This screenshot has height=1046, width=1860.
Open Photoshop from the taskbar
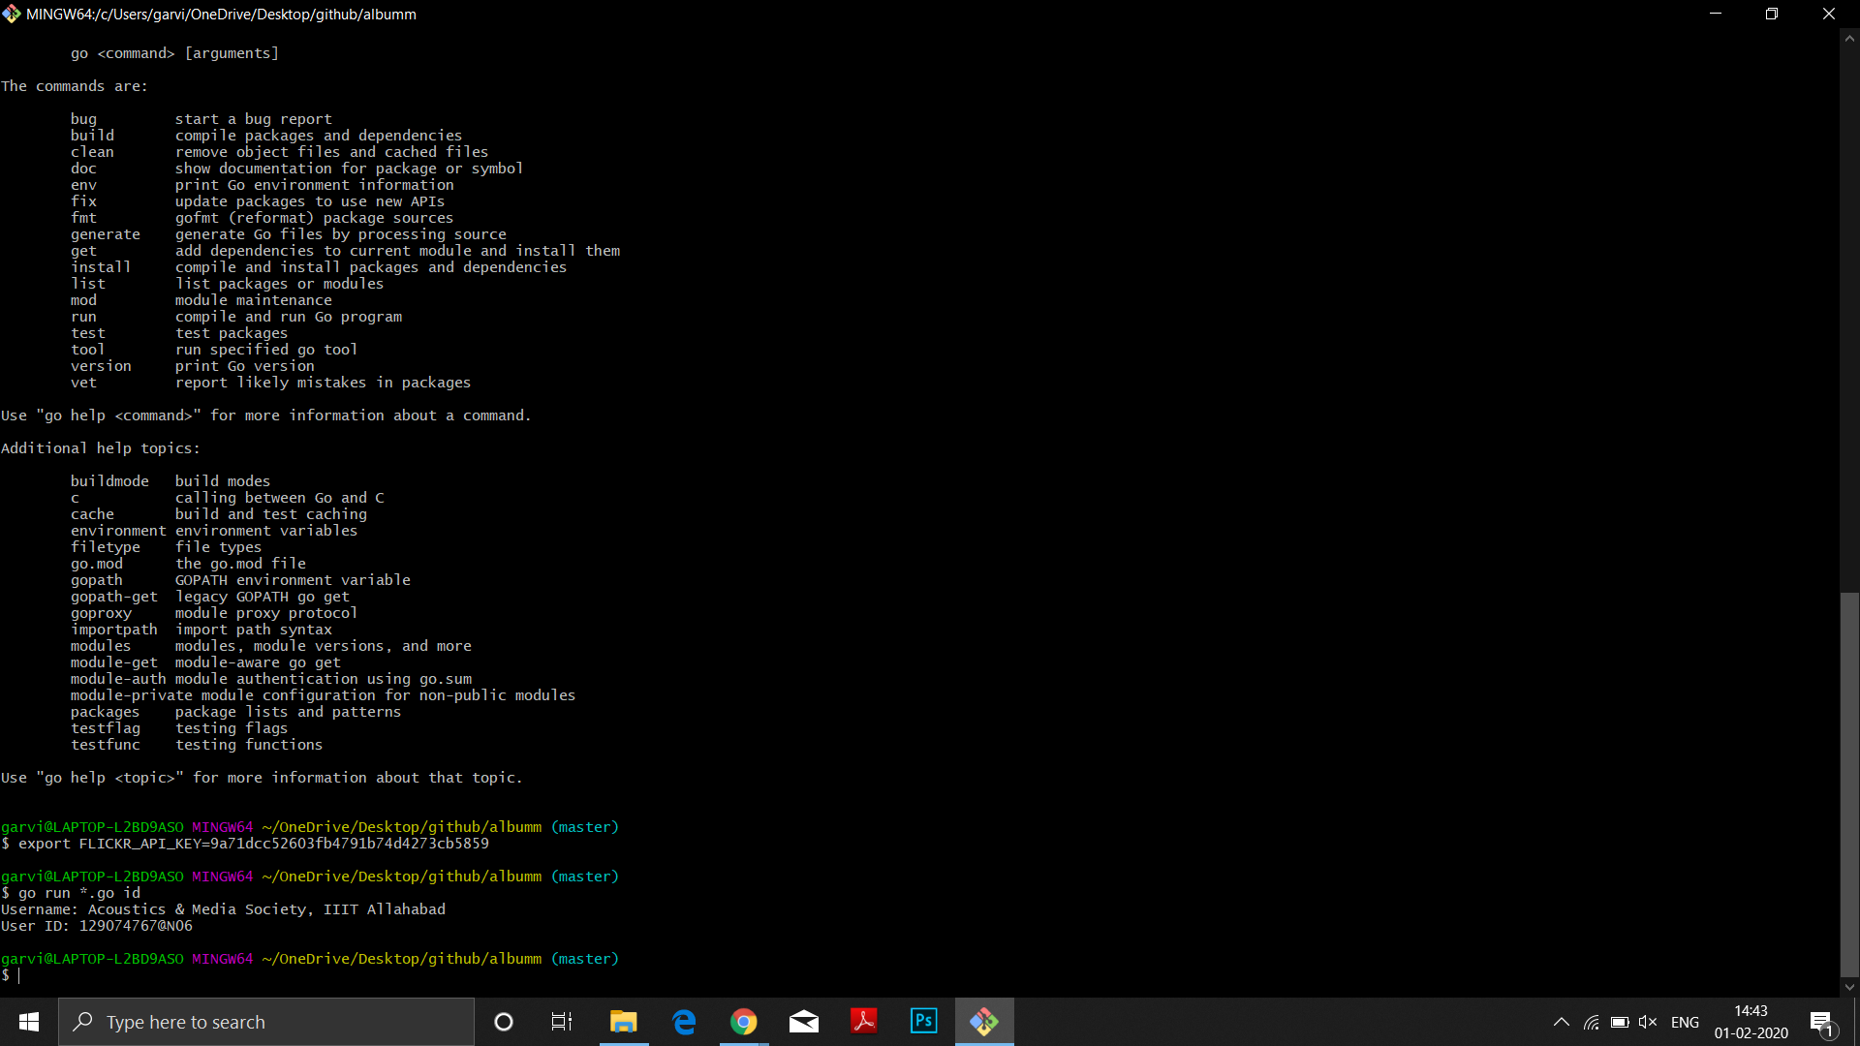[923, 1021]
